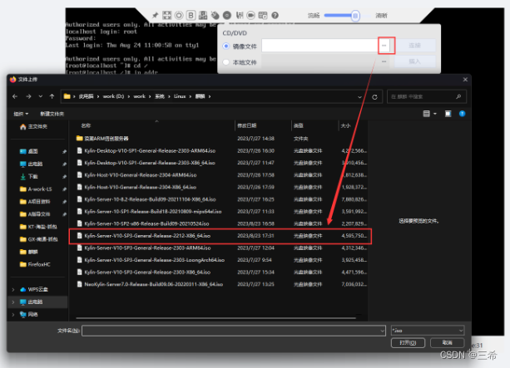Click the browse '...' button for 镜像文件
This screenshot has width=510, height=368.
(384, 45)
